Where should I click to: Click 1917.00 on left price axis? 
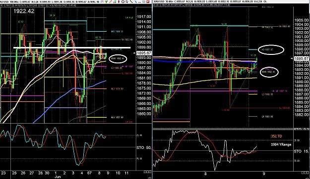pos(144,17)
